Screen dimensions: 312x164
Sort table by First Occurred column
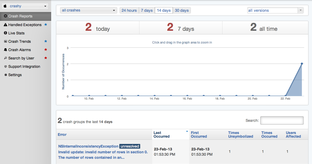click(199, 135)
